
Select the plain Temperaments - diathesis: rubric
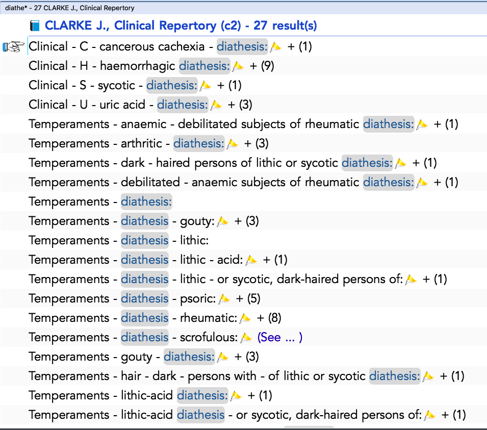coord(100,201)
